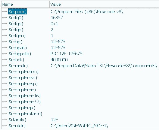Click the MatrixTSL Components path value
This screenshot has width=159, height=130.
[104, 66]
